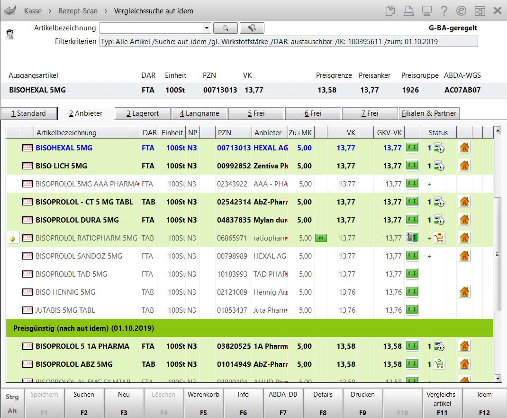Click the Vergleichsartikel F11 button
The width and height of the screenshot is (507, 418).
click(442, 403)
